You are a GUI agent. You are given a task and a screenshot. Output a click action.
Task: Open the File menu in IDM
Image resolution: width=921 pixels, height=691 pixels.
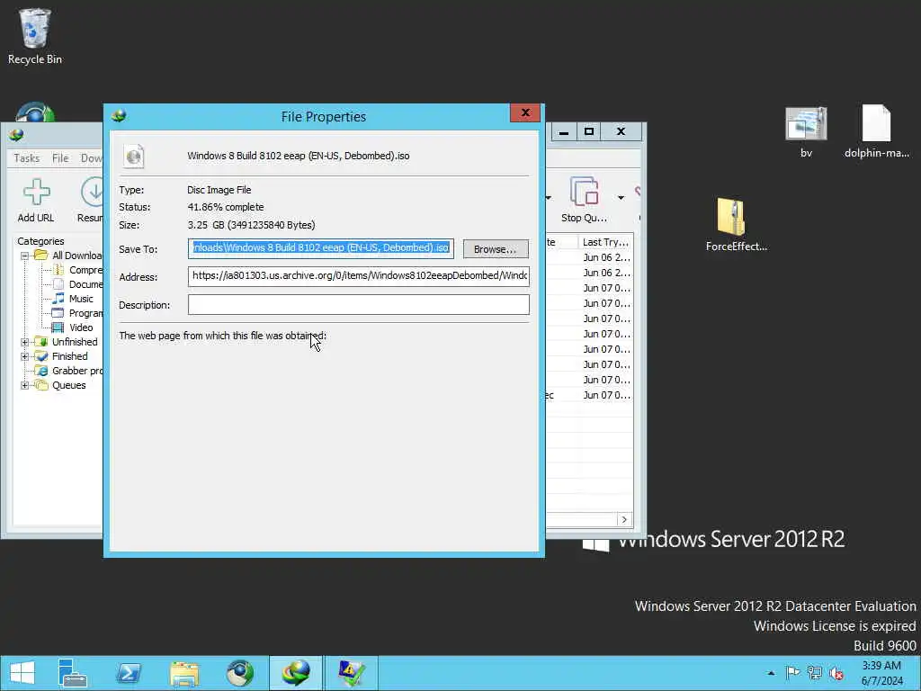60,158
